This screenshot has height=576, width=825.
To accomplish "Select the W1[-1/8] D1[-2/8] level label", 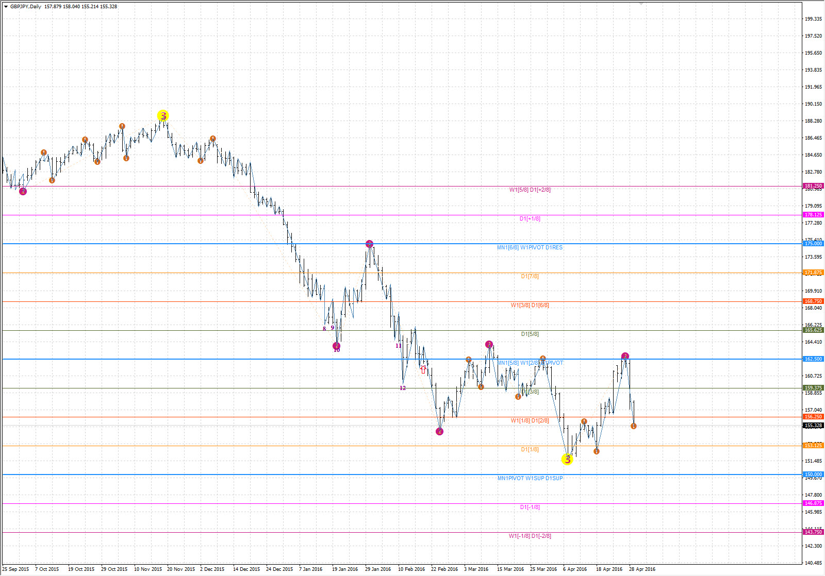I will (530, 536).
